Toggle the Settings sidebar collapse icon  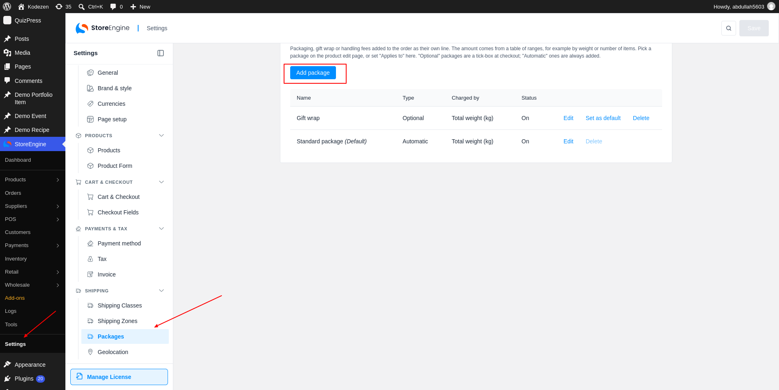[x=161, y=53]
